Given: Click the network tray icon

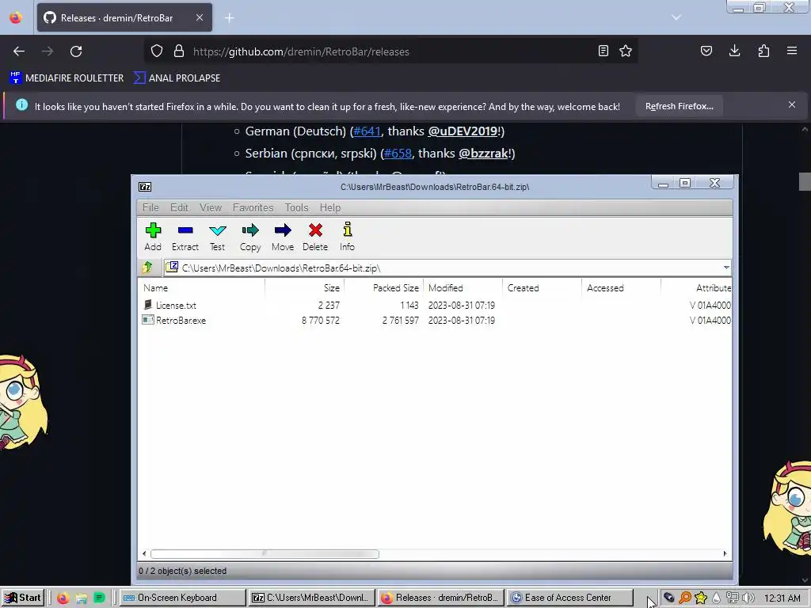Looking at the screenshot, I should pyautogui.click(x=732, y=598).
